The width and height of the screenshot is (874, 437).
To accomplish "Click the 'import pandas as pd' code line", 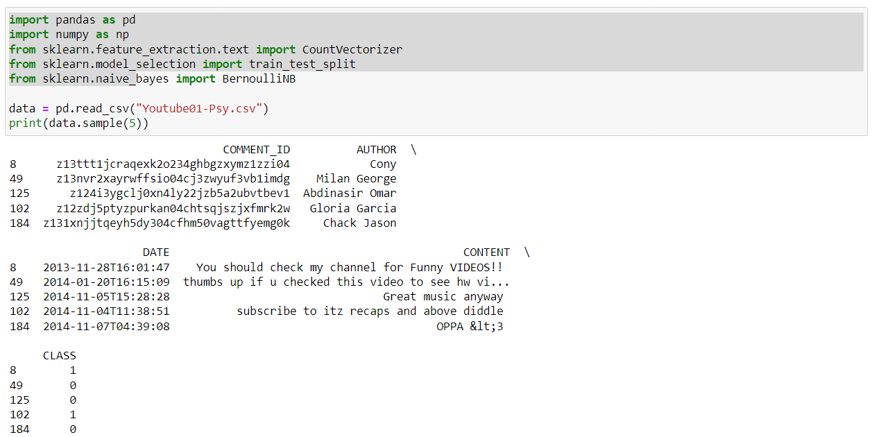I will [x=72, y=20].
